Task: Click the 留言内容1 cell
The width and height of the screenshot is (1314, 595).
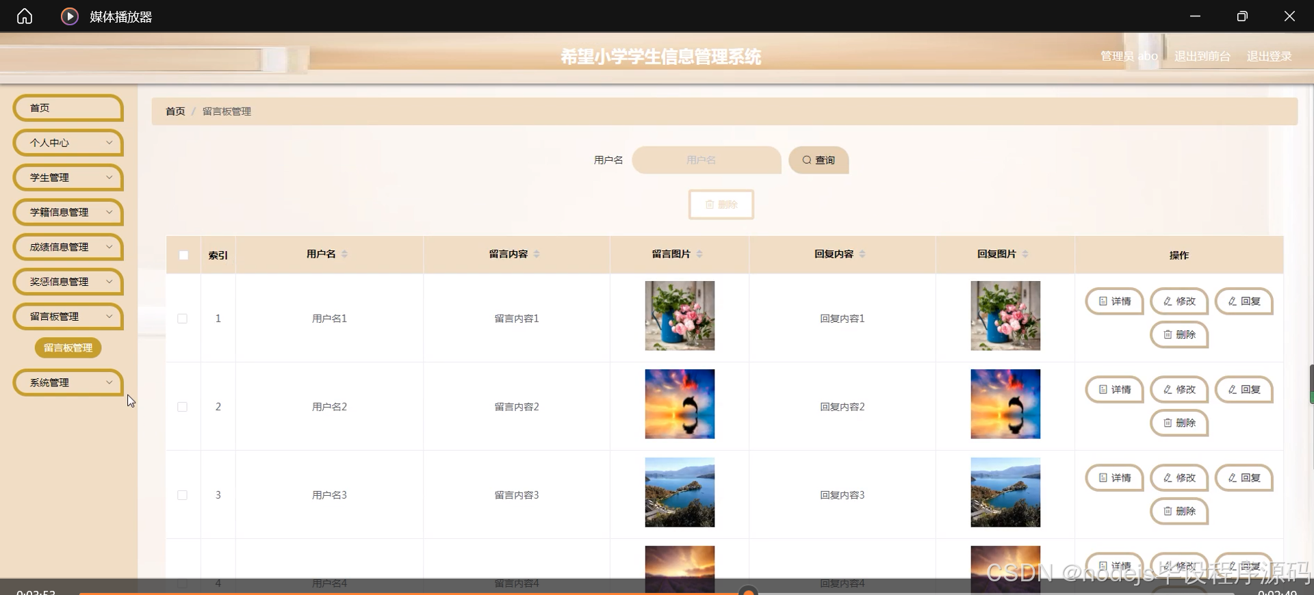Action: pos(517,319)
